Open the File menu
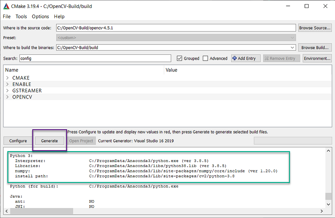Screen dimensions: 335x218 7,16
